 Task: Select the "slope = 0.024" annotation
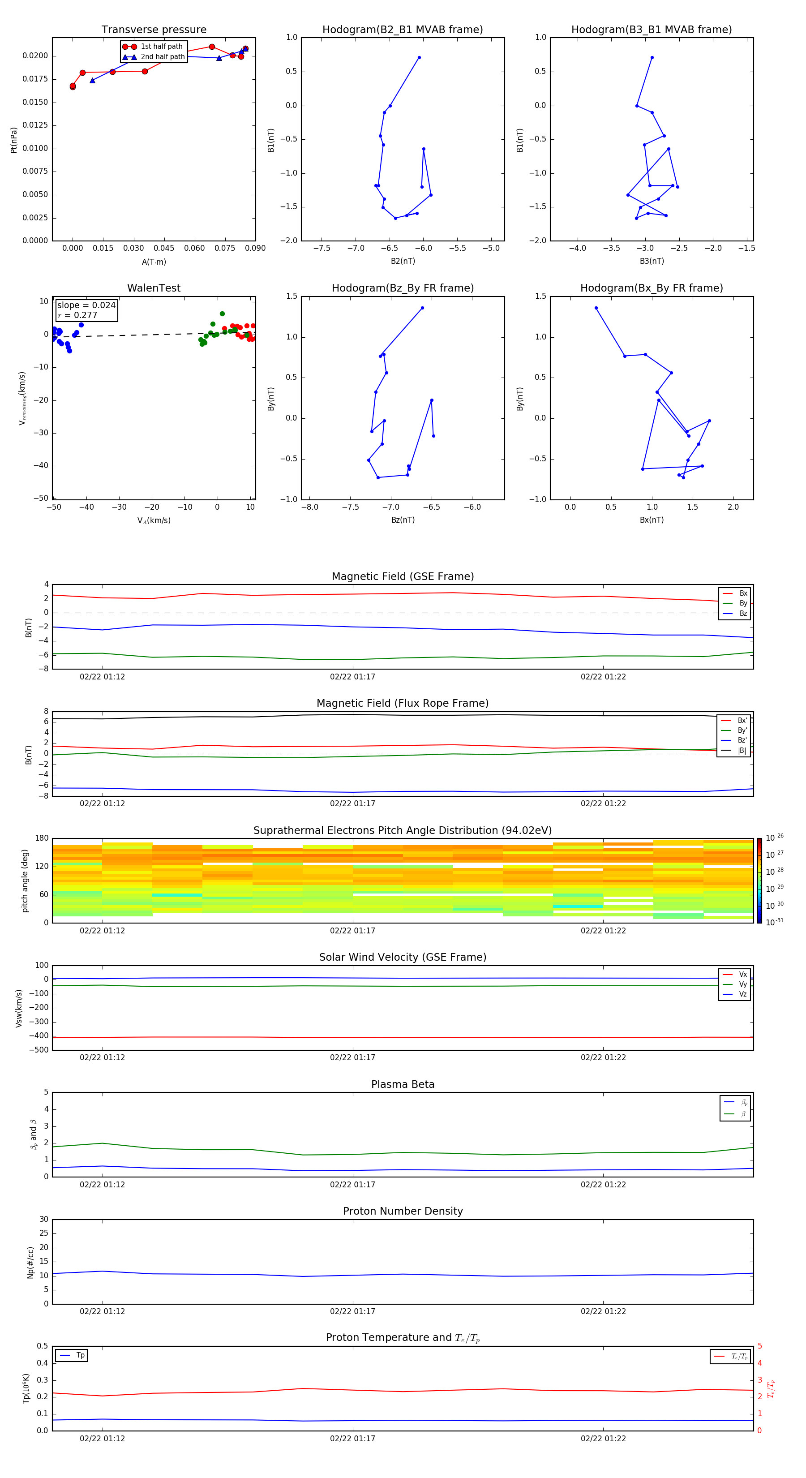86,305
